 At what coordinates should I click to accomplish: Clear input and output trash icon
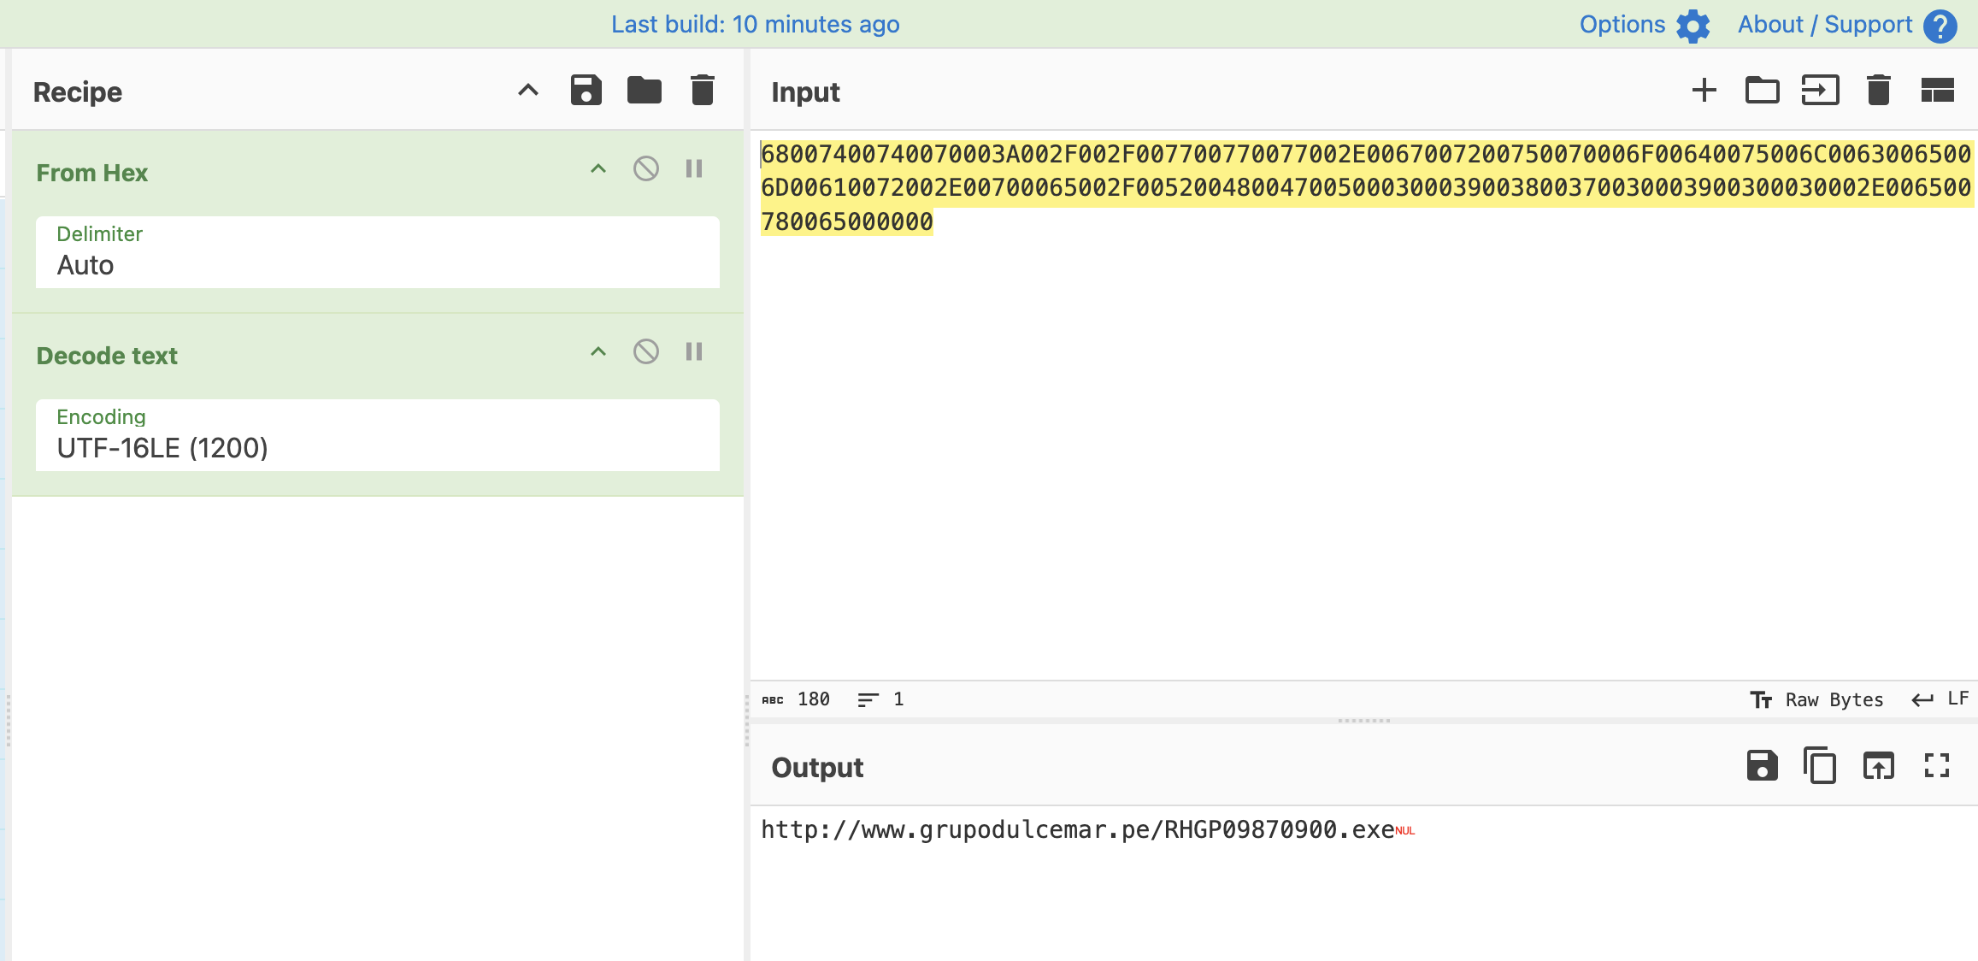[1878, 91]
